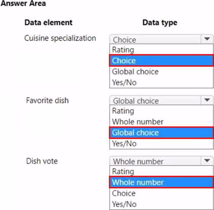214x210 pixels.
Task: Select Yes/No for Dish vote
Action: pyautogui.click(x=124, y=204)
